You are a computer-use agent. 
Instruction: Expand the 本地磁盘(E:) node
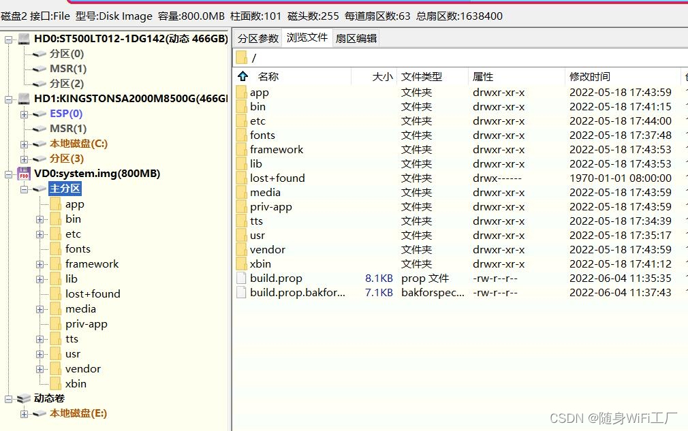tap(24, 414)
